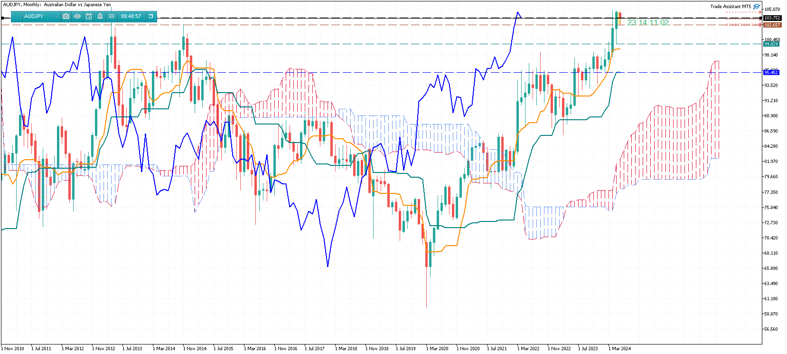This screenshot has height=354, width=787.
Task: Click the 1 Nov 2020 date label
Action: pyautogui.click(x=468, y=348)
